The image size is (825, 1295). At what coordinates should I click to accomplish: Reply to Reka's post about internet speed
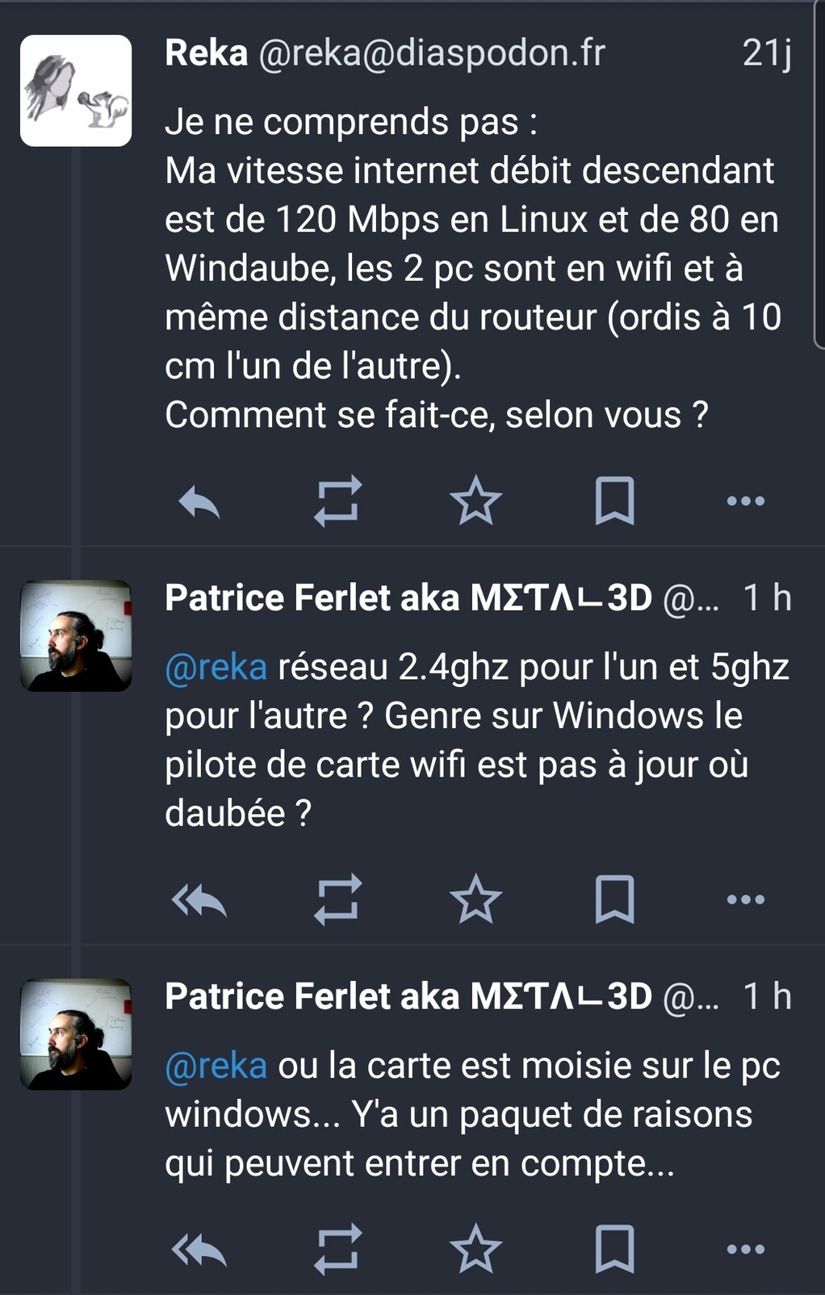tap(199, 501)
